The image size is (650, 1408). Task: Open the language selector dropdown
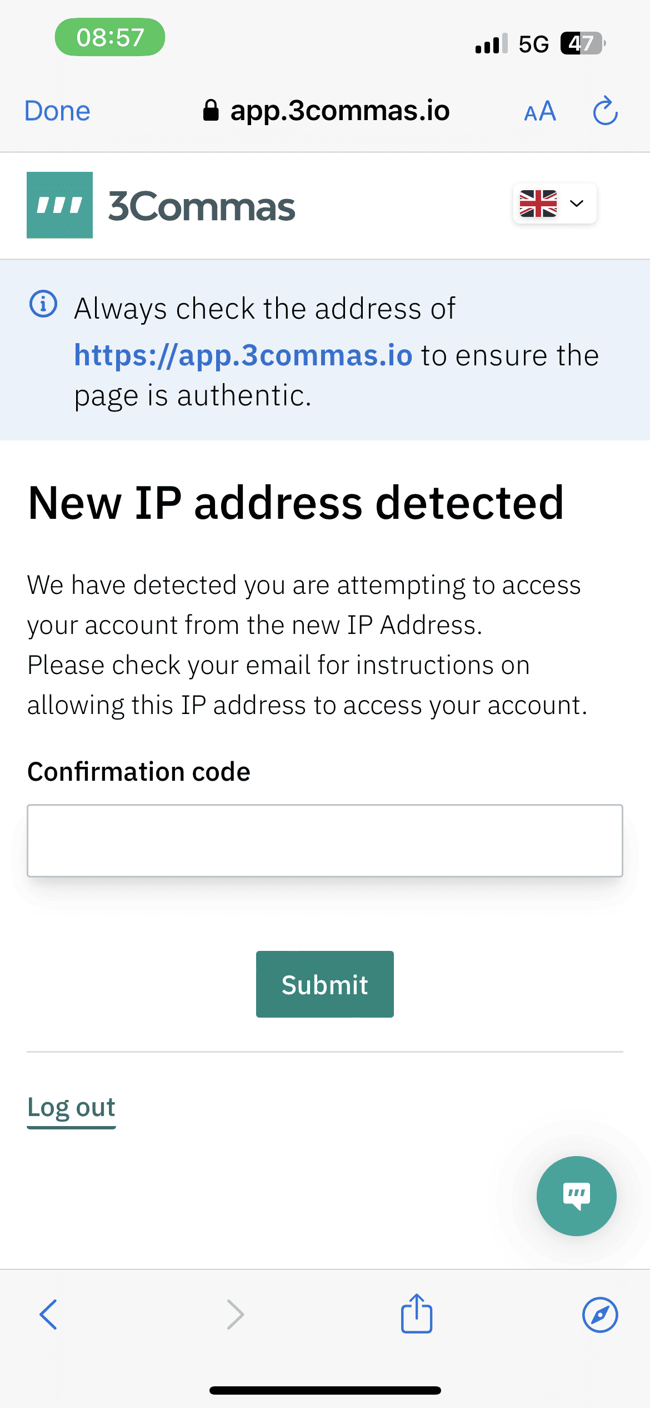tap(577, 204)
